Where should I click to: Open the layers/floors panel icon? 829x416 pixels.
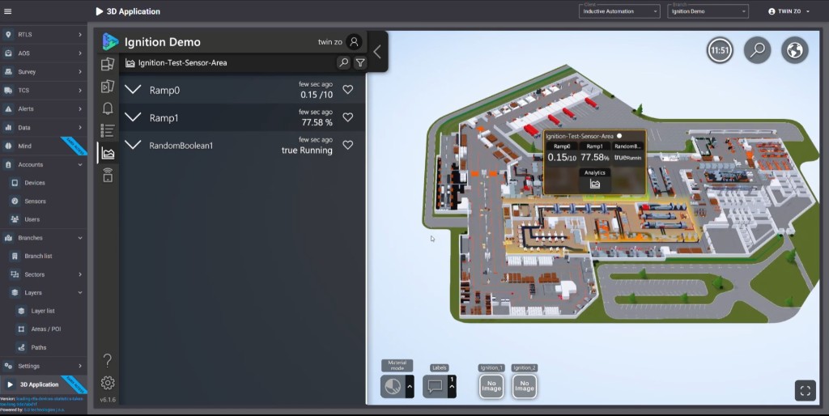(108, 64)
